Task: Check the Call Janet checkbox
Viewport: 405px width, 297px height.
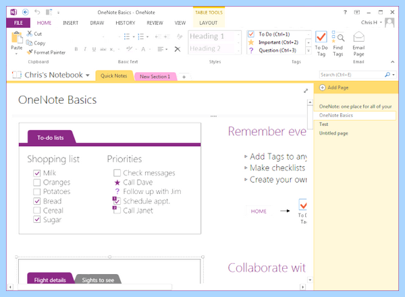Action: [117, 210]
